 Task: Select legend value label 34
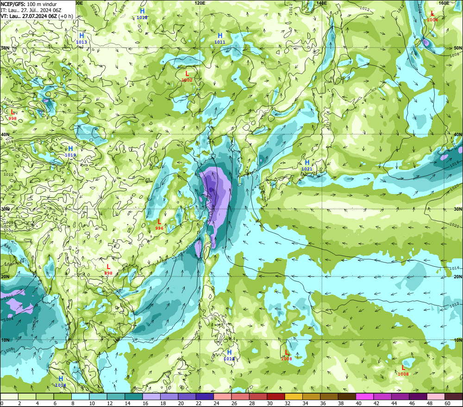[x=305, y=403]
